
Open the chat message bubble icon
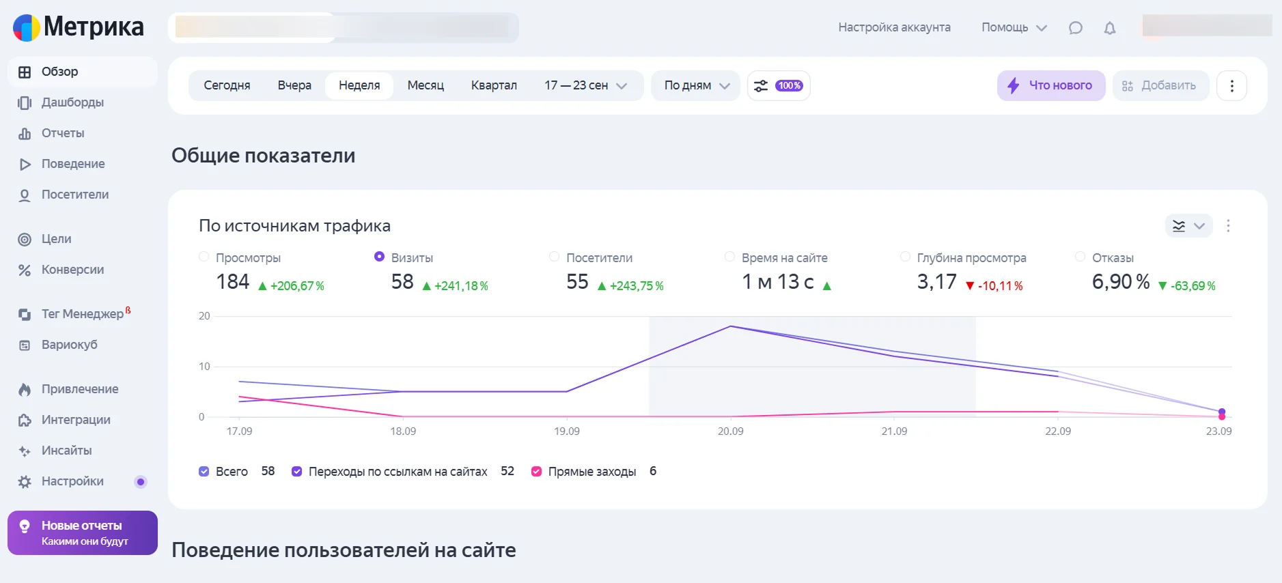[x=1076, y=28]
